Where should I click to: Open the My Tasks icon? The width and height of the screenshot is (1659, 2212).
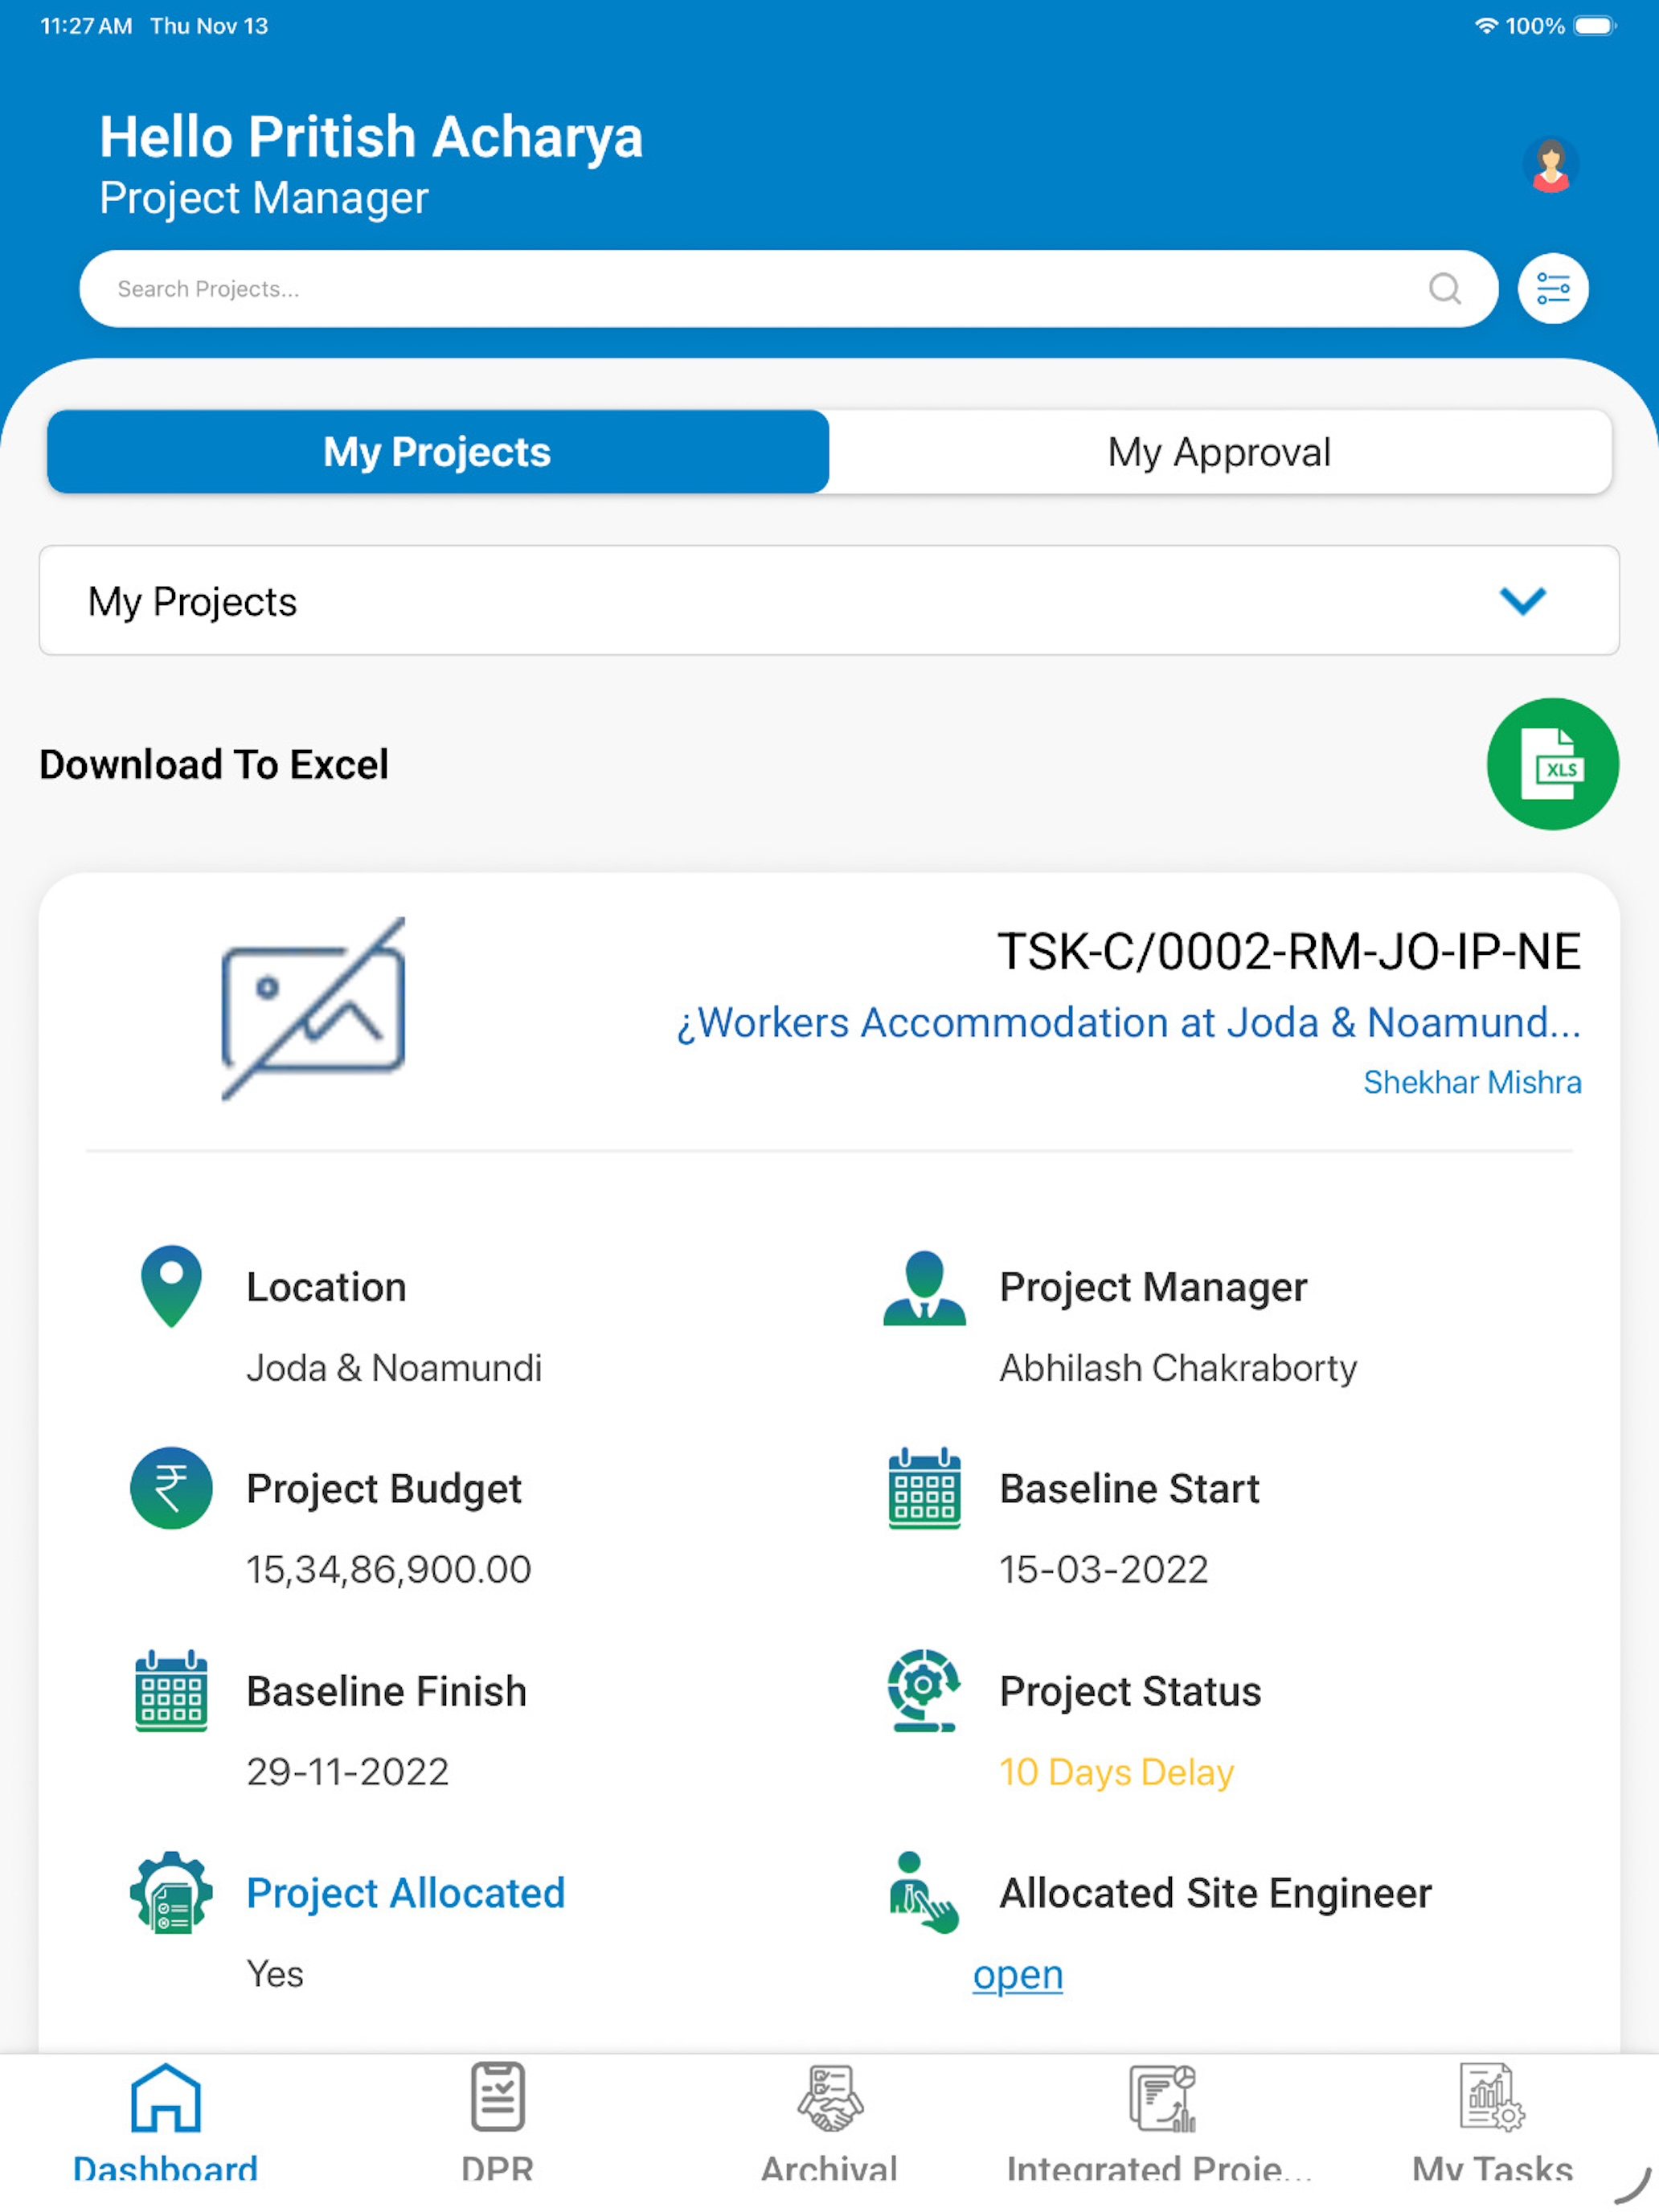1492,2096
